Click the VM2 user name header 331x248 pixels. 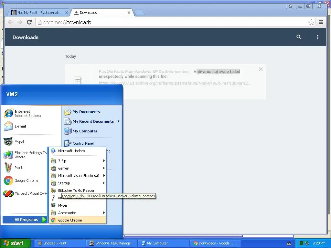click(x=12, y=94)
